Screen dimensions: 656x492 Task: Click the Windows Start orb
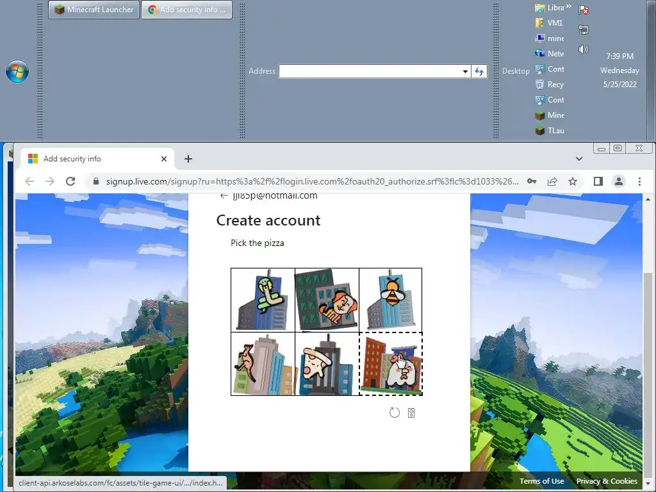tap(17, 70)
